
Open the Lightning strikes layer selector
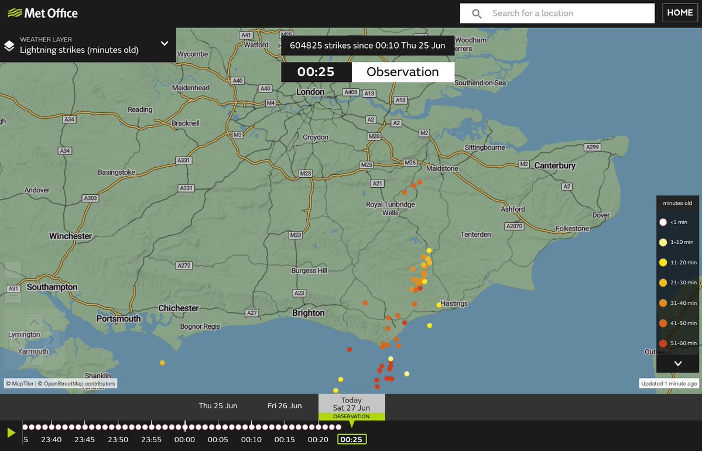click(88, 45)
